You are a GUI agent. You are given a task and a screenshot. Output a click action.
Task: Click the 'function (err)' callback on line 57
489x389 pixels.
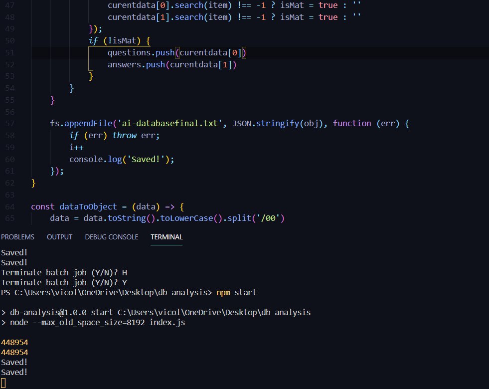point(366,124)
